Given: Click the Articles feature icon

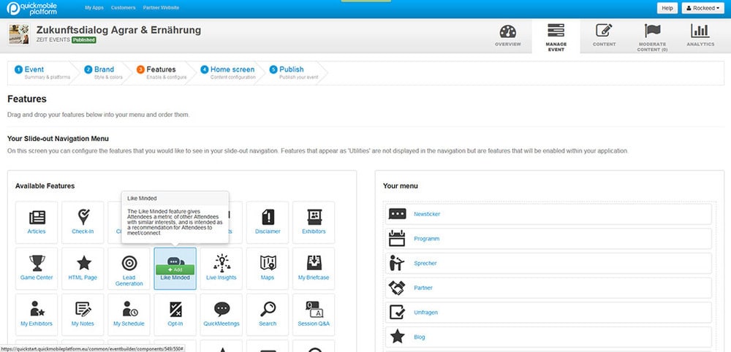Looking at the screenshot, I should (x=37, y=218).
